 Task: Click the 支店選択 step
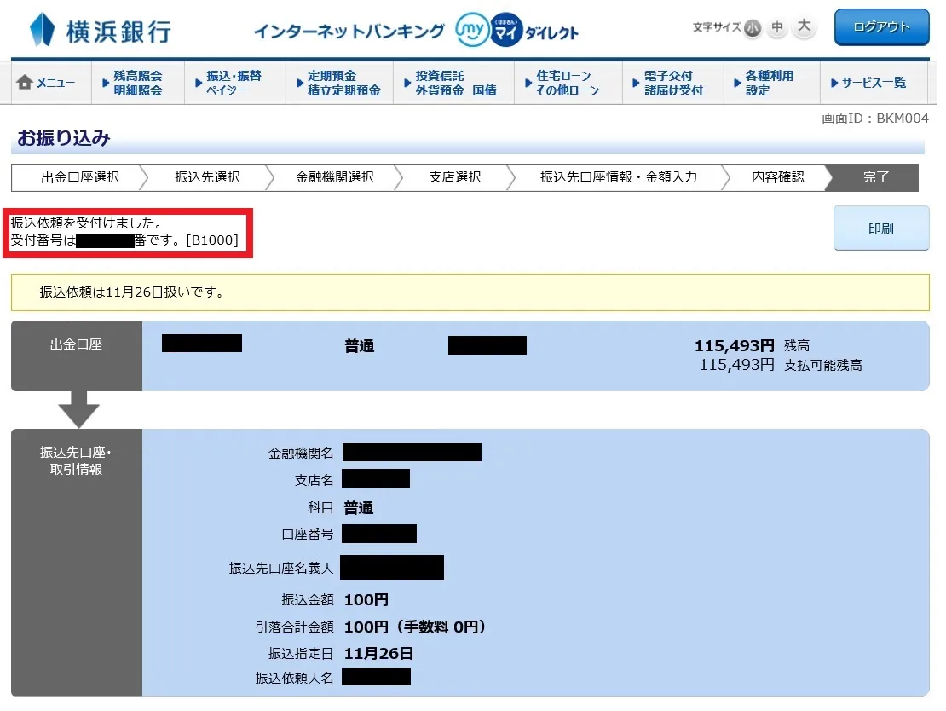[455, 176]
